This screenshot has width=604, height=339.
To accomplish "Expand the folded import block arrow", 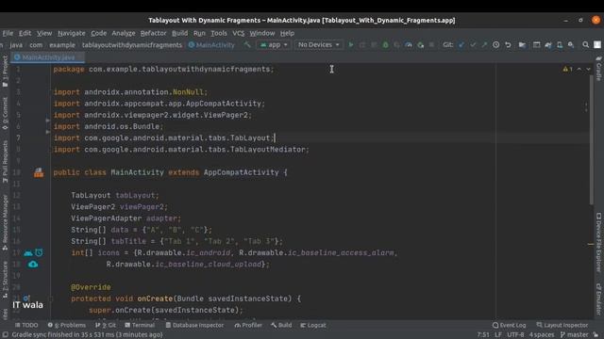I will (48, 121).
